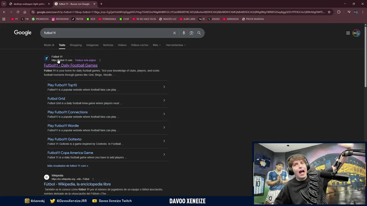The image size is (367, 206).
Task: Open the Futbol Grid sitelink
Action: [x=56, y=98]
